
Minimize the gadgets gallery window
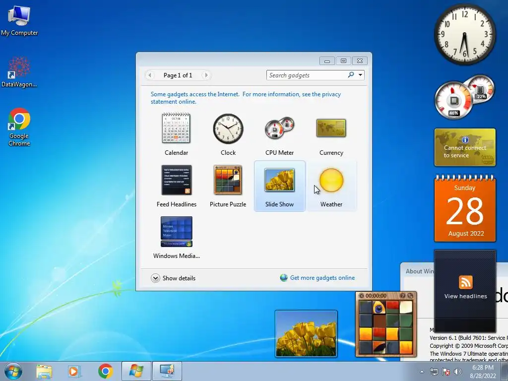(x=327, y=61)
